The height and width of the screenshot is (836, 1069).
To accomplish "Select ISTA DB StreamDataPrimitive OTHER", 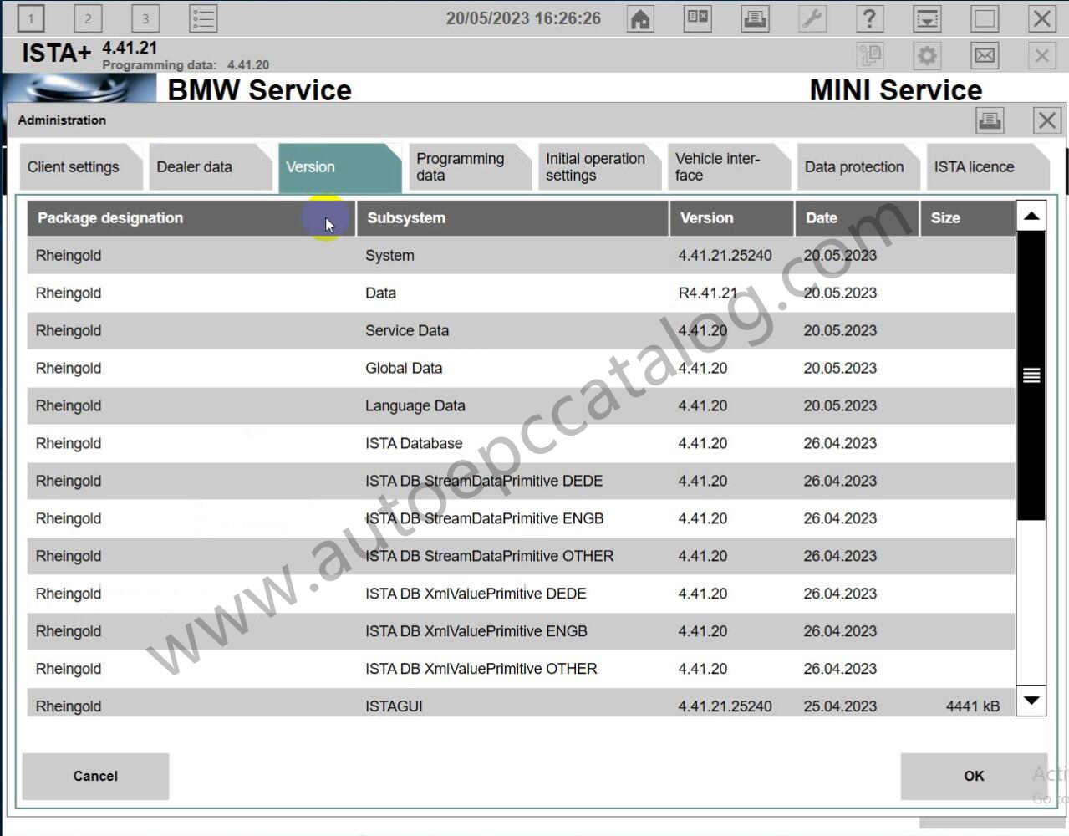I will point(521,557).
